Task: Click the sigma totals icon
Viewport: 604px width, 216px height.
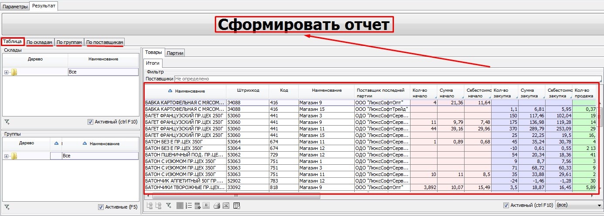Action: tap(207, 206)
